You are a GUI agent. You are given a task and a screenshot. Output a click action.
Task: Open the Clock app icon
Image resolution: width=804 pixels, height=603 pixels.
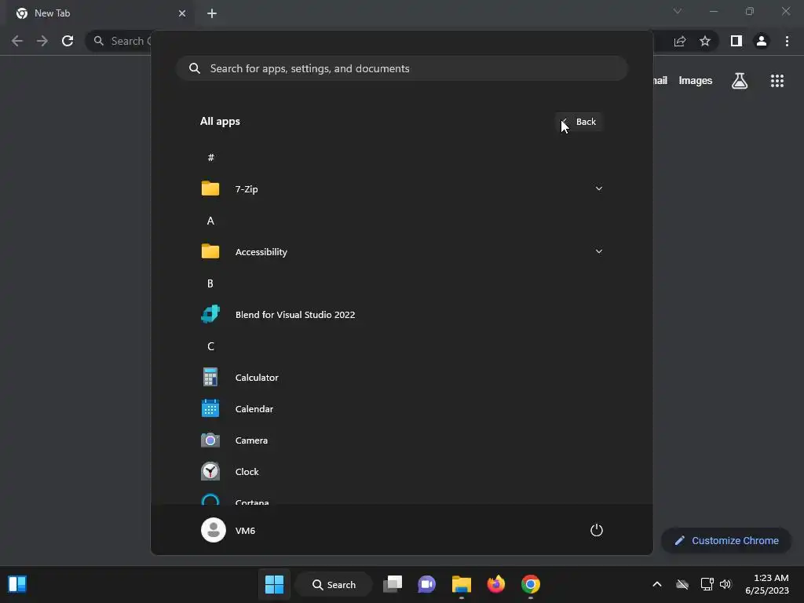(210, 471)
